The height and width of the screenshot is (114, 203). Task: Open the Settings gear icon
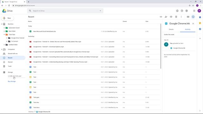[187, 11]
